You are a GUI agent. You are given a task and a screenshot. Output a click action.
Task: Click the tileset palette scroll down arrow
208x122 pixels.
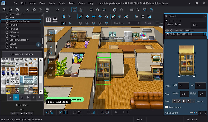pos(41,92)
